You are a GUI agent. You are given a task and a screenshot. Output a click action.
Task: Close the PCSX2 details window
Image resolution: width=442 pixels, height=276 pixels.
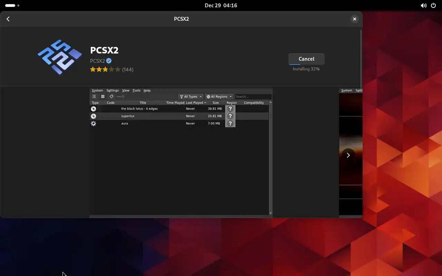354,19
